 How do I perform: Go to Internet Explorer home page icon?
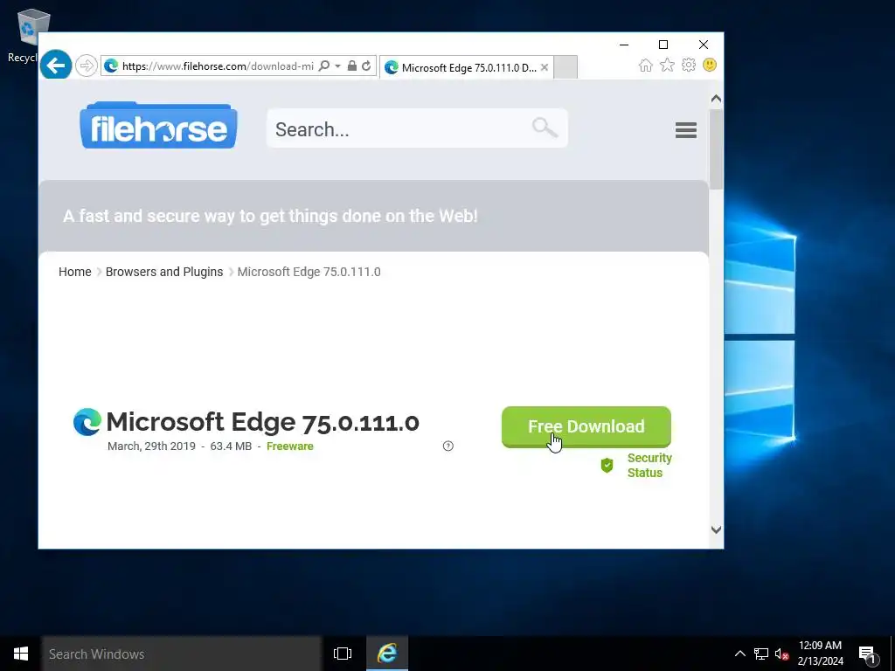pyautogui.click(x=646, y=65)
